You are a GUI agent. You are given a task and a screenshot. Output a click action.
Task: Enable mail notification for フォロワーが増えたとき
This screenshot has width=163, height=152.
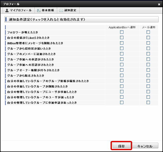point(148,32)
